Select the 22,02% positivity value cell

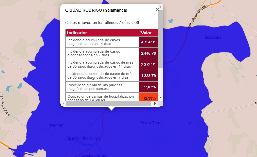point(148,87)
